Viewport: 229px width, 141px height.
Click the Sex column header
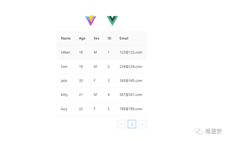point(96,38)
